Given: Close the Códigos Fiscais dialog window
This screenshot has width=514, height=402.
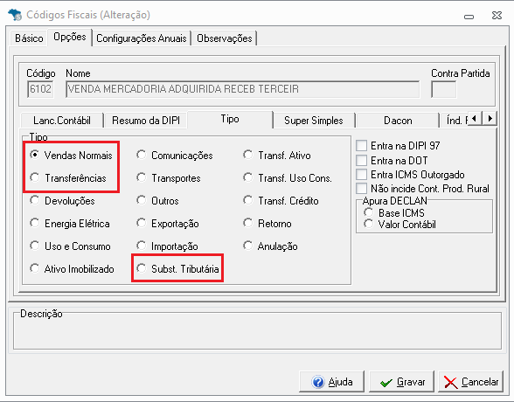Looking at the screenshot, I should [x=497, y=15].
